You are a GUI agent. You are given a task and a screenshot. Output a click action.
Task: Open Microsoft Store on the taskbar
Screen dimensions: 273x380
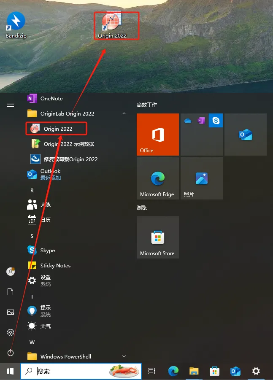click(215, 371)
